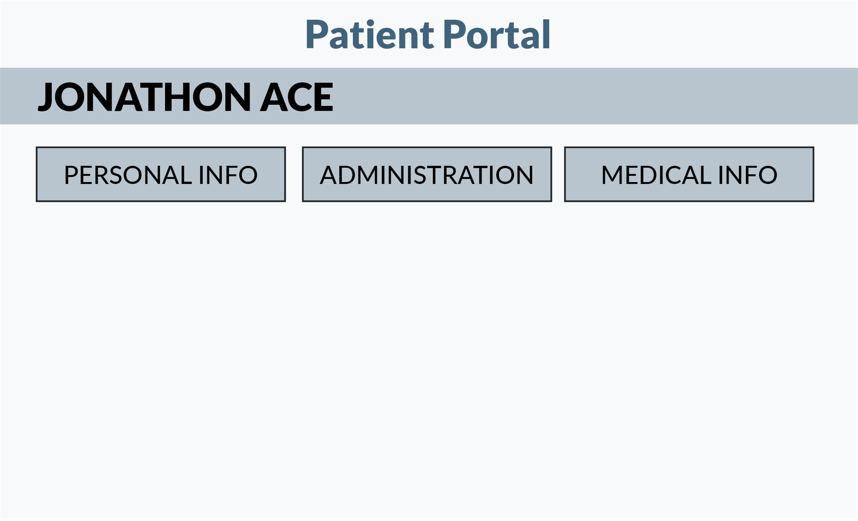This screenshot has height=521, width=858.
Task: Click the Patient Portal page title
Action: pos(427,34)
